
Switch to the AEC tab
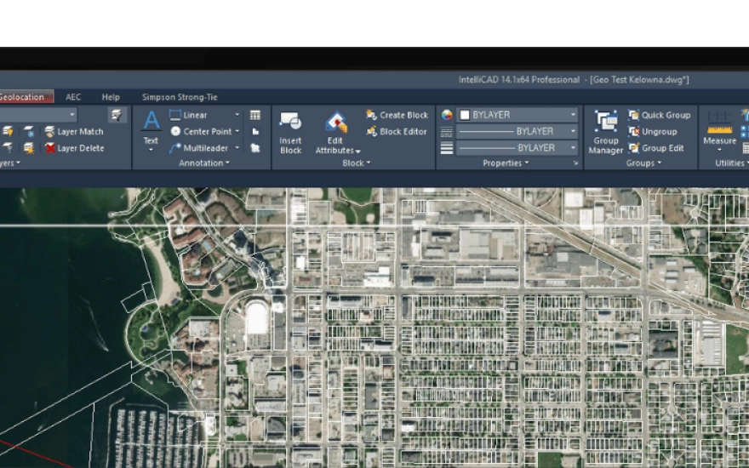coord(73,97)
